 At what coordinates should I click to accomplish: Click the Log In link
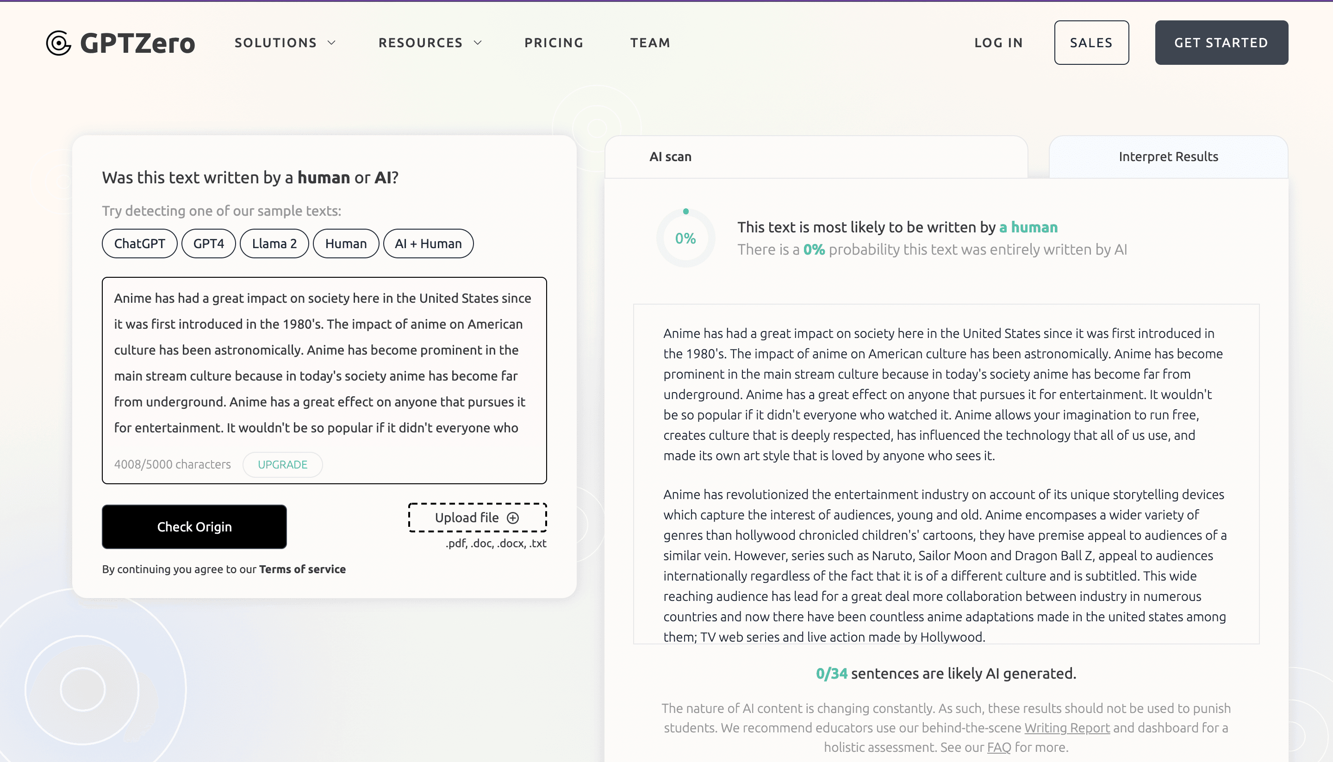[998, 43]
